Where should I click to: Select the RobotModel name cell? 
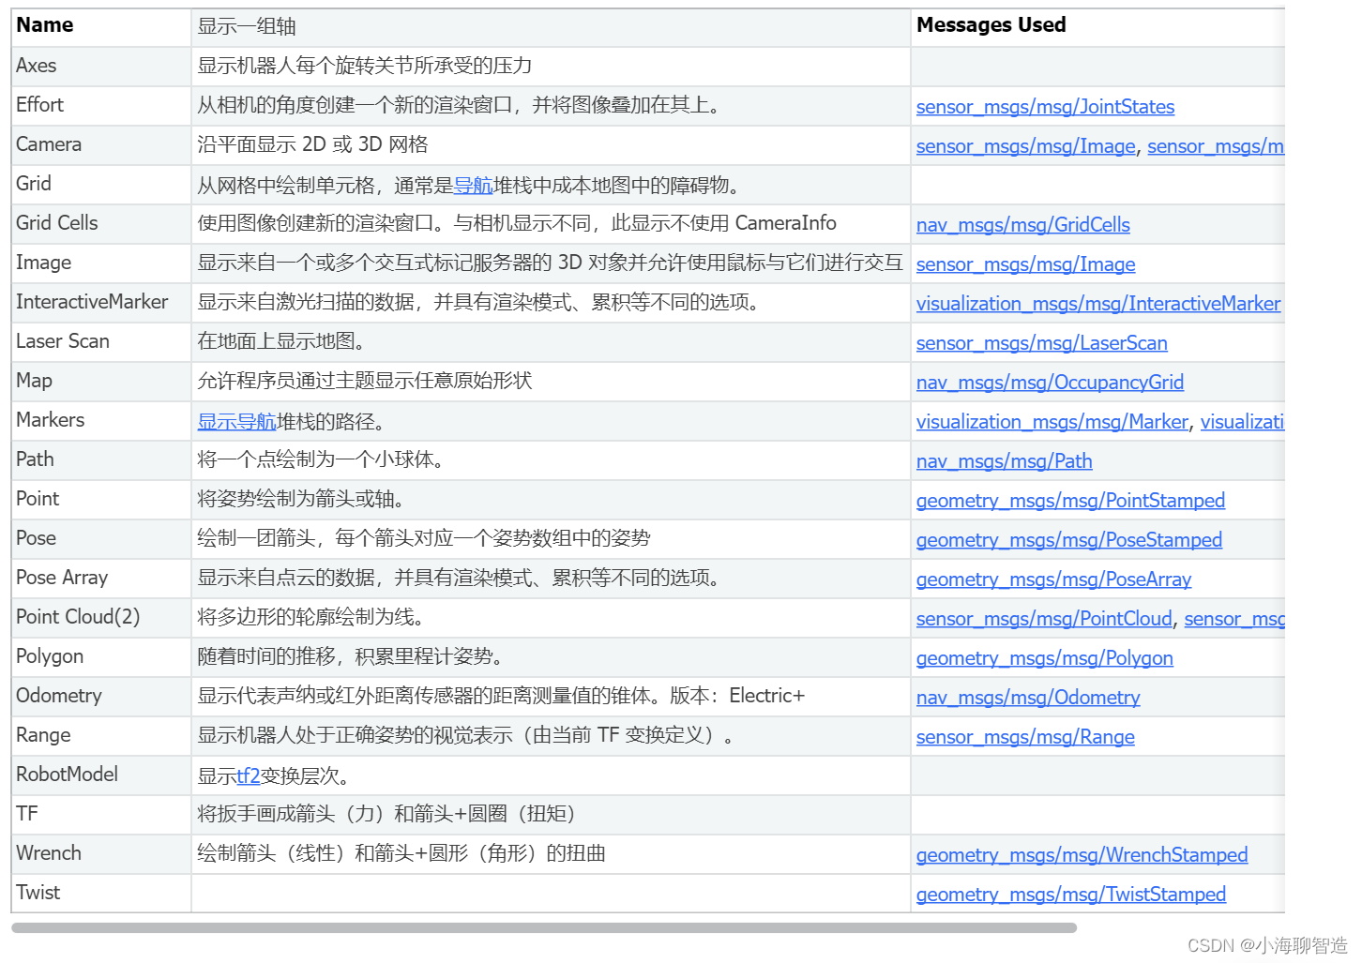click(101, 775)
